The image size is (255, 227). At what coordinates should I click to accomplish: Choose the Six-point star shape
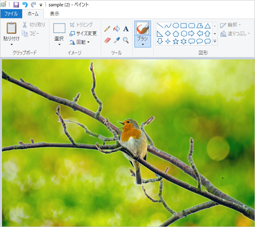click(184, 41)
